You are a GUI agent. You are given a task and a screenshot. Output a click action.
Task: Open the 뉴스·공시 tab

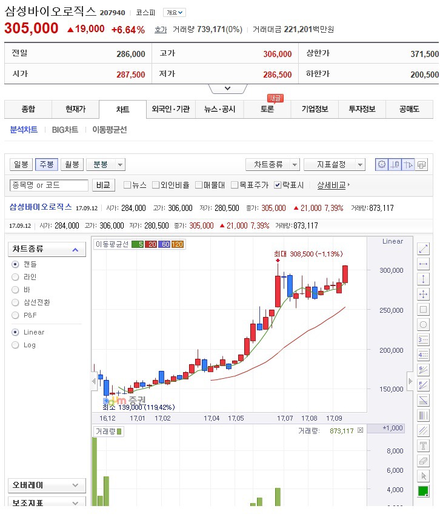(219, 109)
